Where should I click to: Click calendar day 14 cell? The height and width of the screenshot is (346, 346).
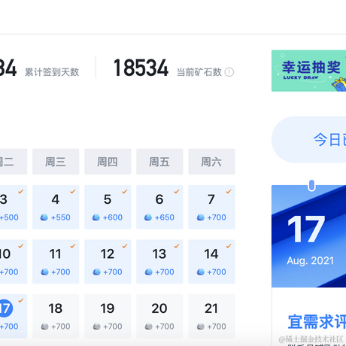211,262
